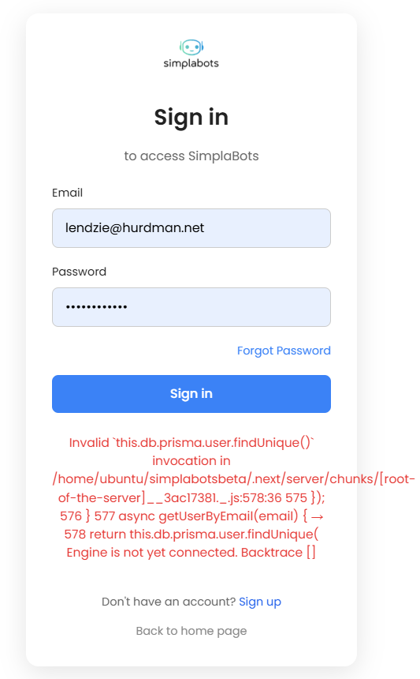Click the simplabots robot logo icon
The height and width of the screenshot is (679, 420).
coord(191,47)
